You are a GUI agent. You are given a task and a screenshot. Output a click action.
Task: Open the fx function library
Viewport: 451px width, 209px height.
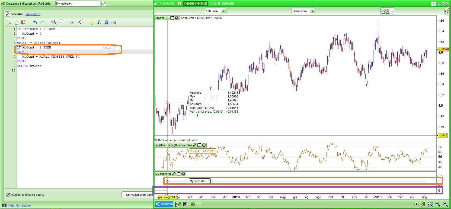pyautogui.click(x=99, y=22)
